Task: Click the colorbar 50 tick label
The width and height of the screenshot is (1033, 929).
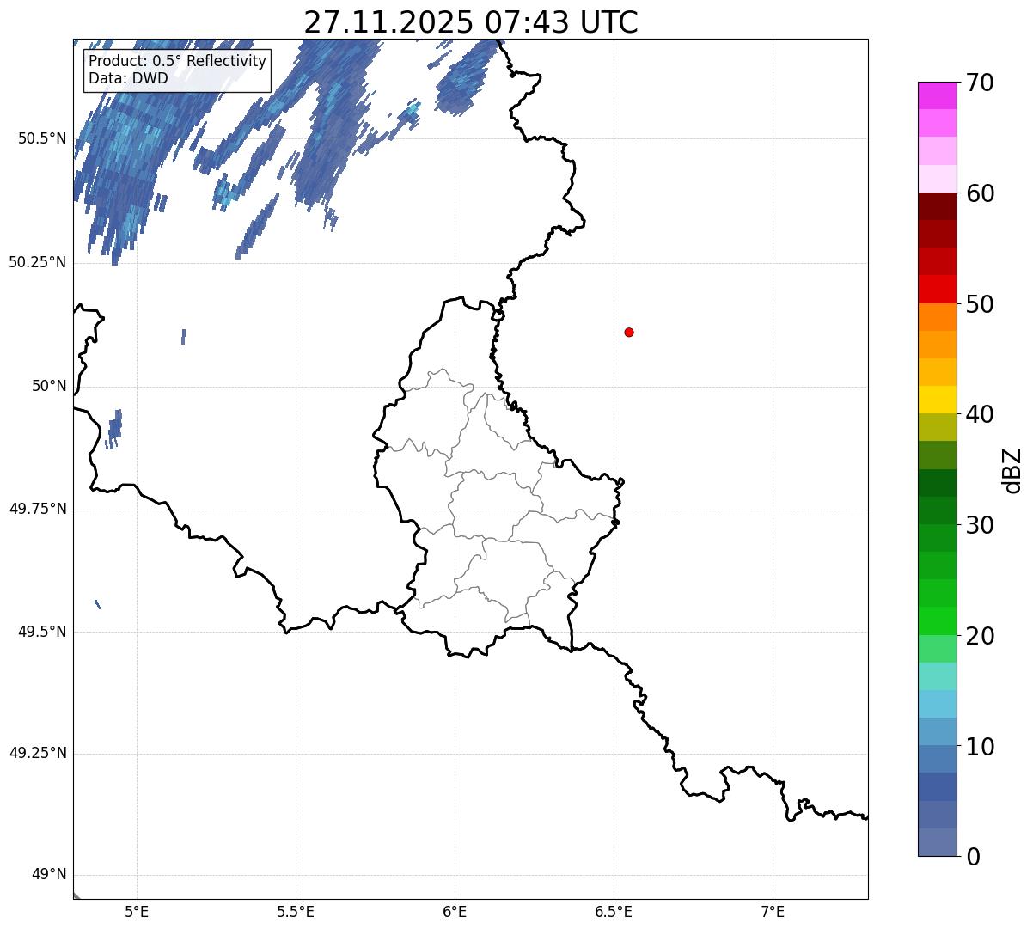Action: [980, 304]
